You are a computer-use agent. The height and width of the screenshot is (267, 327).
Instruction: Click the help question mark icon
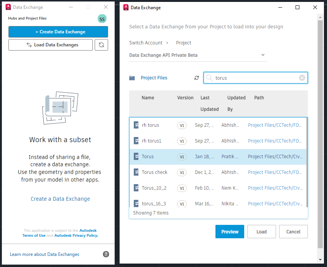[106, 254]
